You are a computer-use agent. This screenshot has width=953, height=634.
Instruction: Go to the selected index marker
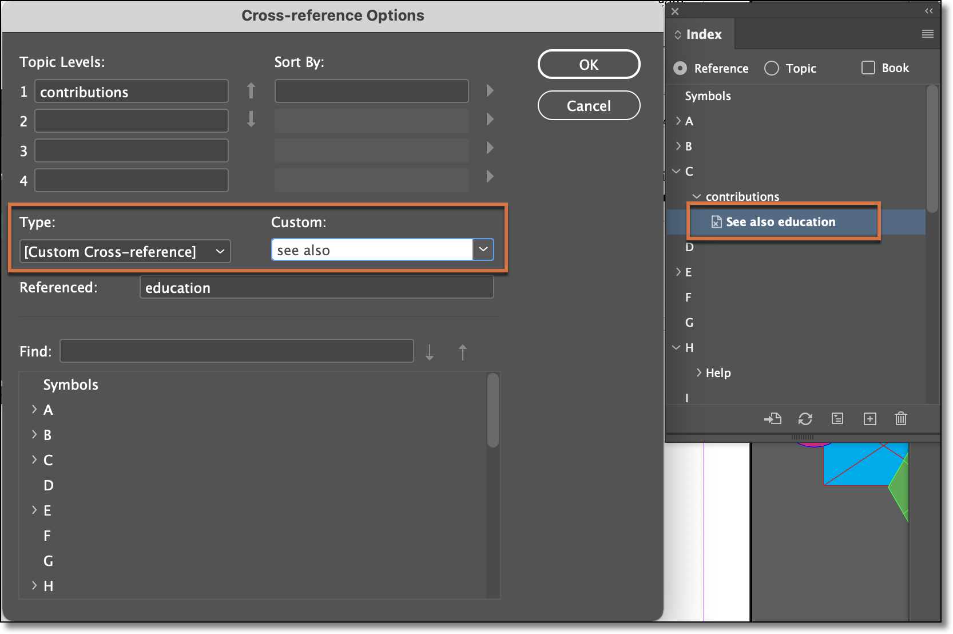[774, 419]
